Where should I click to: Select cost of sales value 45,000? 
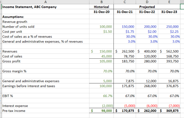(x=102, y=56)
